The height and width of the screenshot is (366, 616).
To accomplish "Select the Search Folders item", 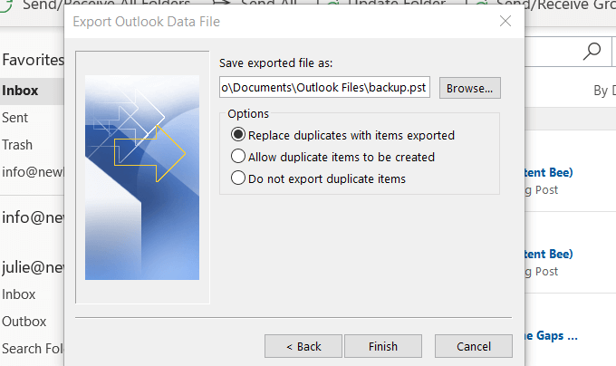I will (33, 348).
